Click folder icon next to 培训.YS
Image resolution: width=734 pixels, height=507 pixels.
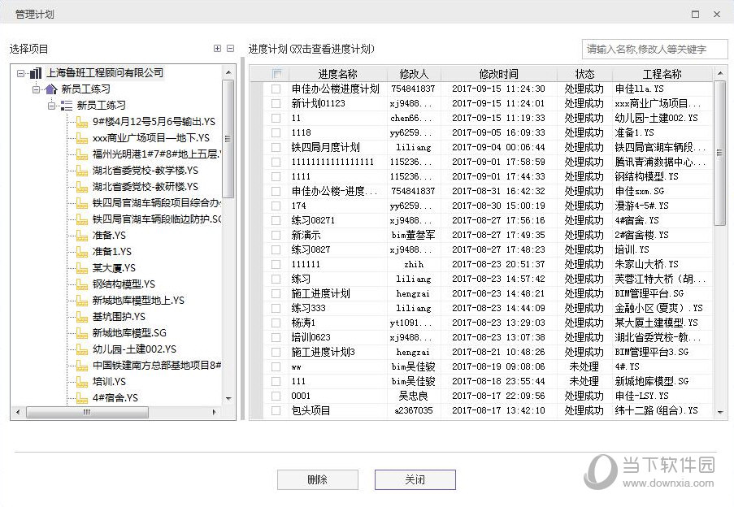pyautogui.click(x=81, y=382)
